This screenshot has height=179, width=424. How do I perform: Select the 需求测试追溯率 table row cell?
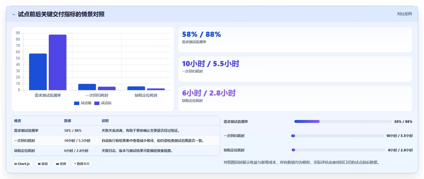[26, 131]
